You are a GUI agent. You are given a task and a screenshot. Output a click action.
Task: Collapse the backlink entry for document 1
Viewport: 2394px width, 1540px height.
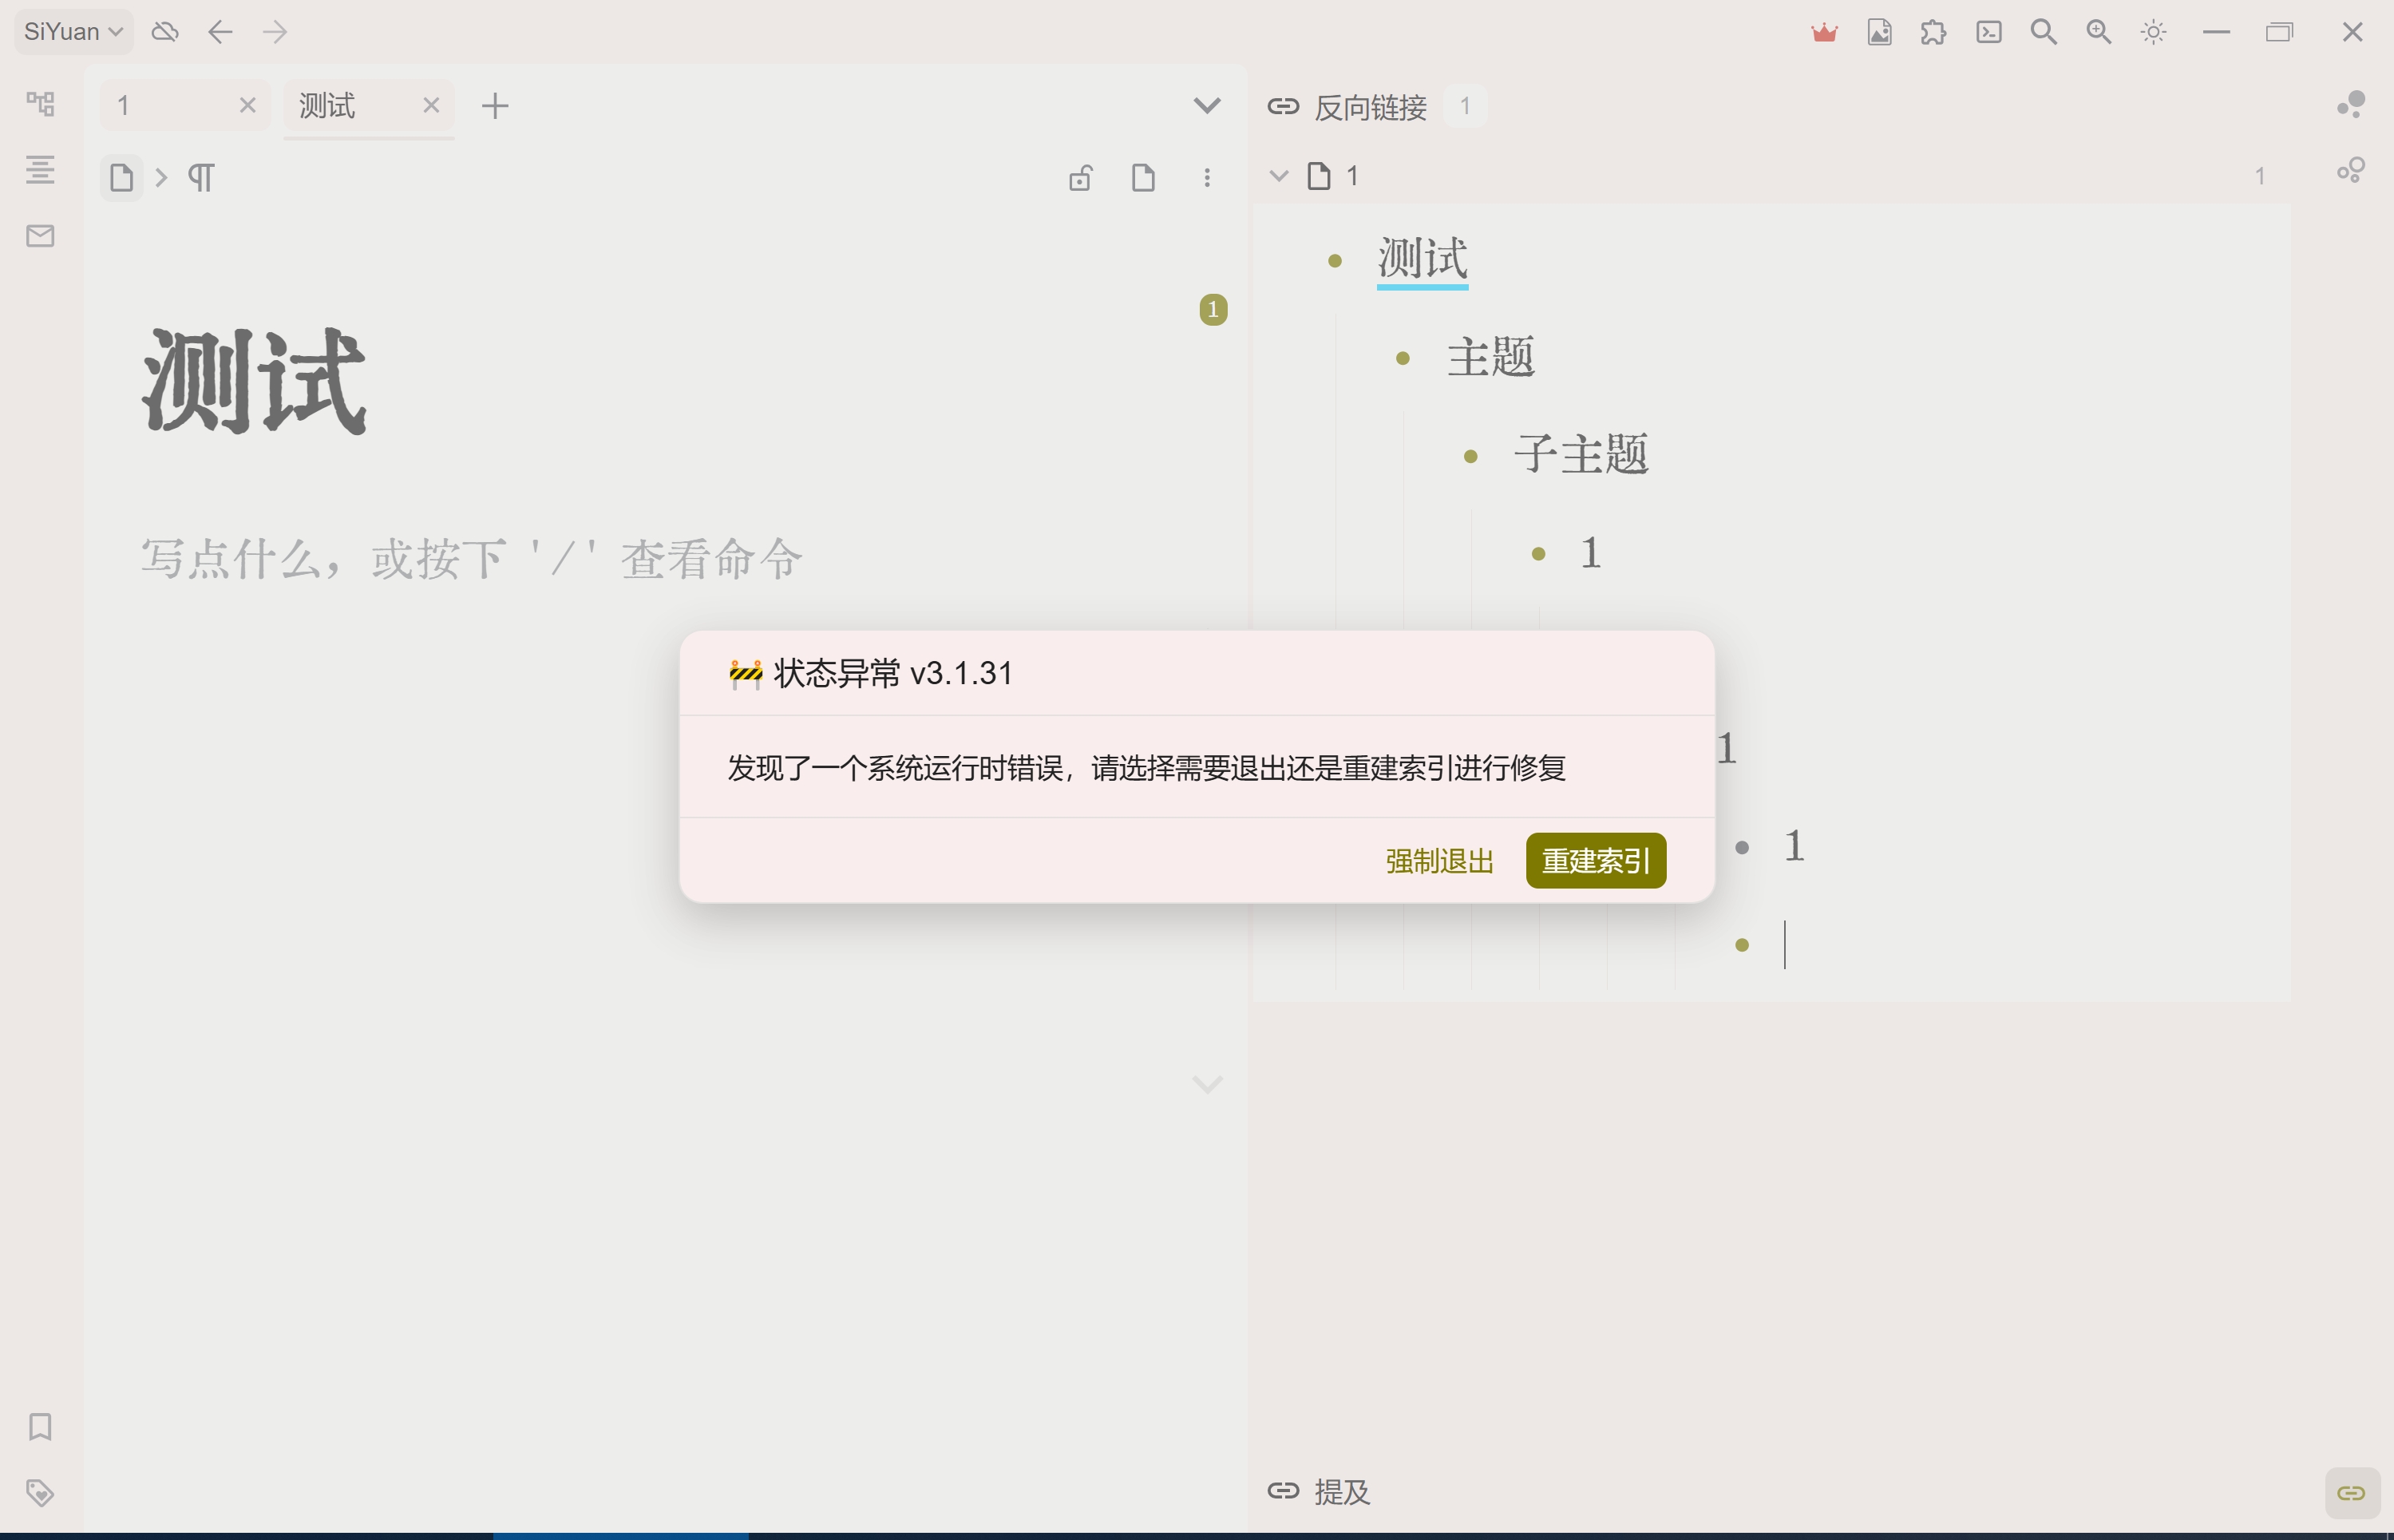click(1279, 175)
